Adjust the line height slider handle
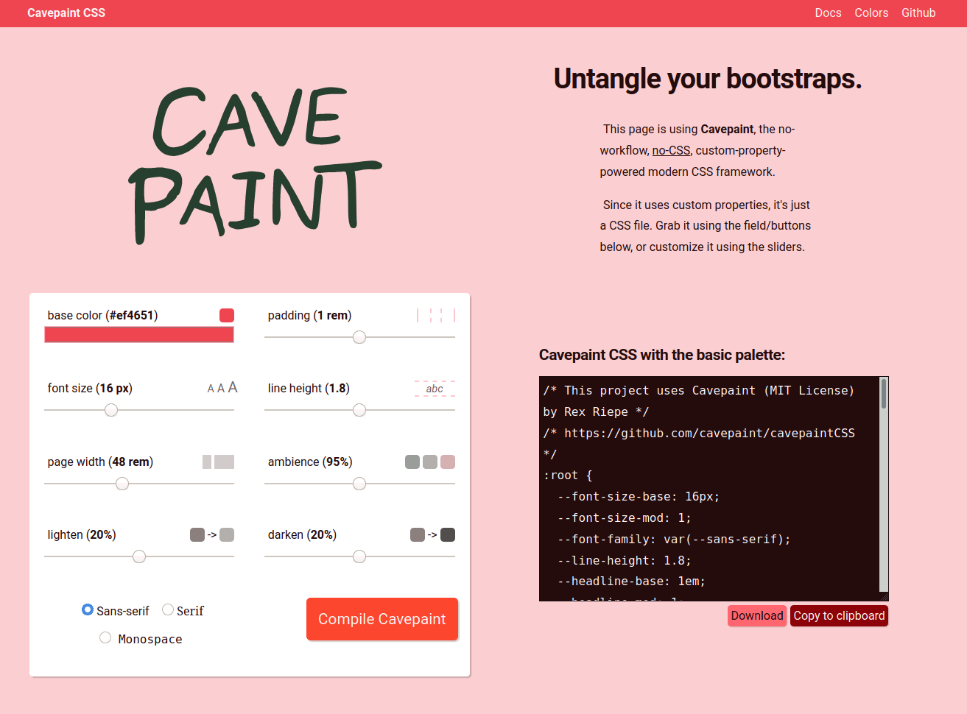Screen dimensions: 967x714 tap(359, 410)
